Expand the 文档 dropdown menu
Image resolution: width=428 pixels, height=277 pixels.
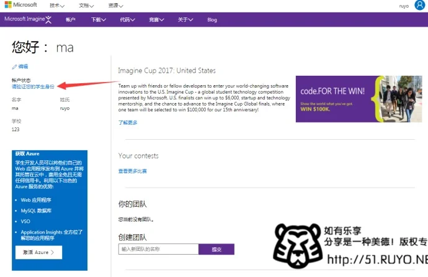click(86, 6)
